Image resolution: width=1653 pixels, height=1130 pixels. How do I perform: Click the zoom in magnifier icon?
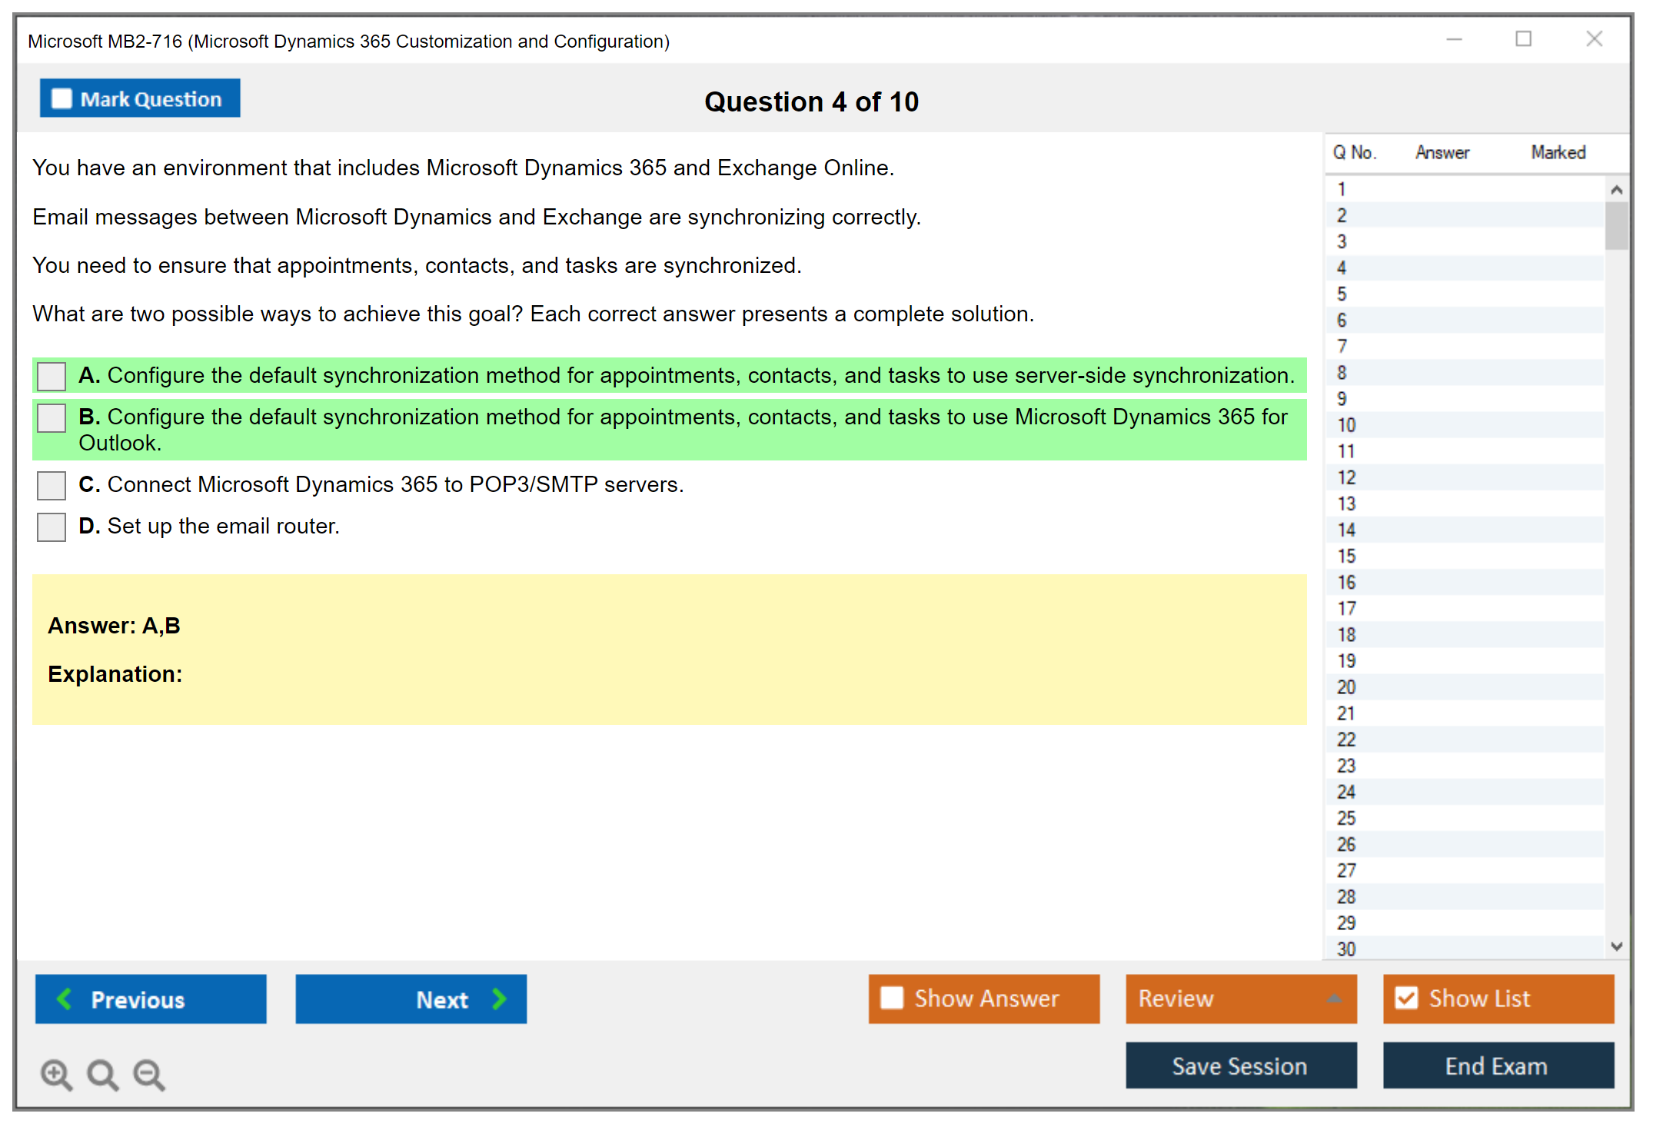56,1074
